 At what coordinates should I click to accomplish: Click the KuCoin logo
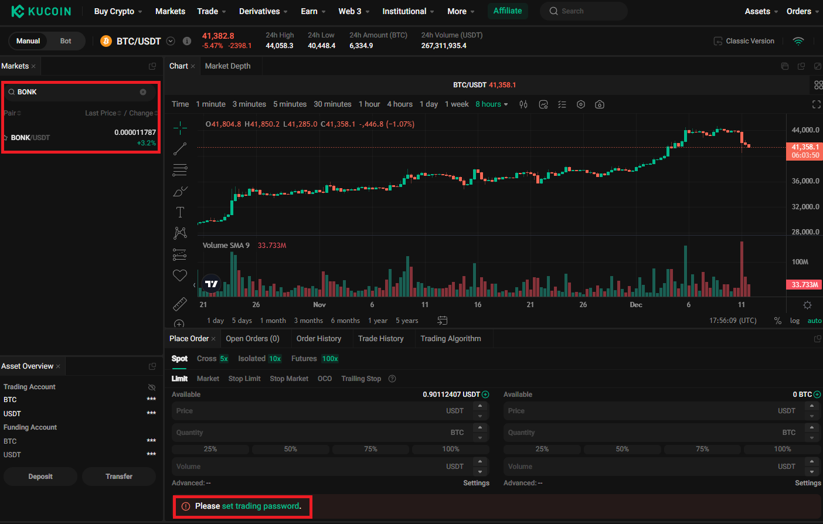[41, 11]
